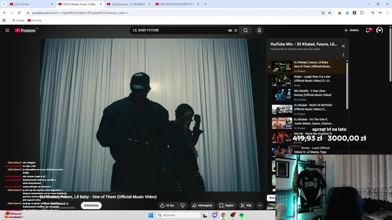Install app icon in address bar
The width and height of the screenshot is (392, 220).
click(323, 13)
